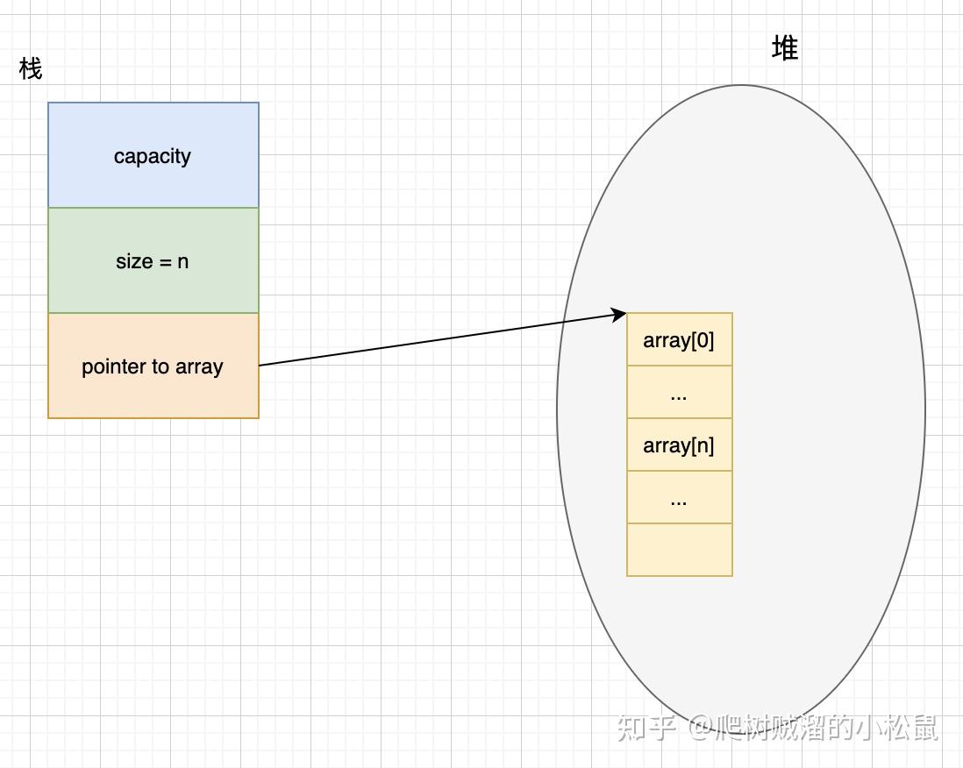Screen dimensions: 963x768
Task: Select the array[n] cell
Action: 679,445
